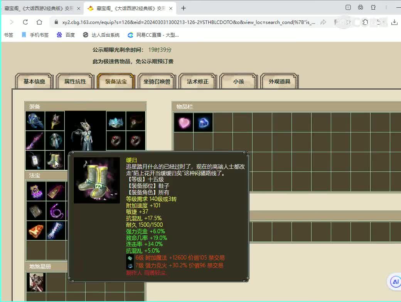This screenshot has width=401, height=302.
Task: Click the 连击率 +34.0% attribute line
Action: [x=144, y=244]
